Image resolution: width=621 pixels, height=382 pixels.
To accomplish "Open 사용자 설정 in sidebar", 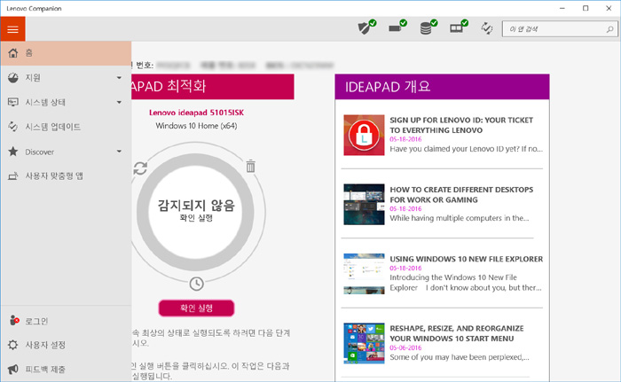I will tap(67, 345).
